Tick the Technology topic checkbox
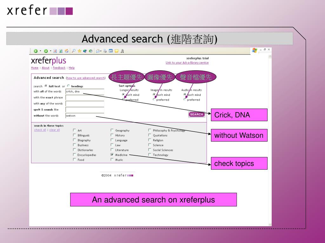Screen dimensions: 325x243 point(150,154)
